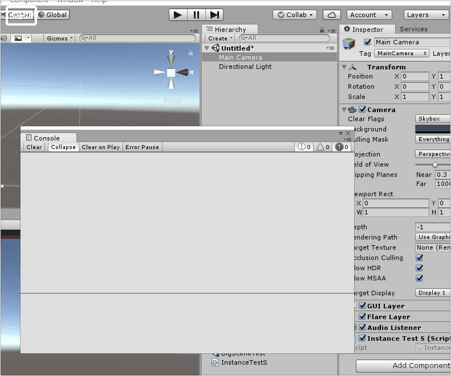Click the Main Camera object cube icon
The height and width of the screenshot is (376, 451).
(349, 44)
